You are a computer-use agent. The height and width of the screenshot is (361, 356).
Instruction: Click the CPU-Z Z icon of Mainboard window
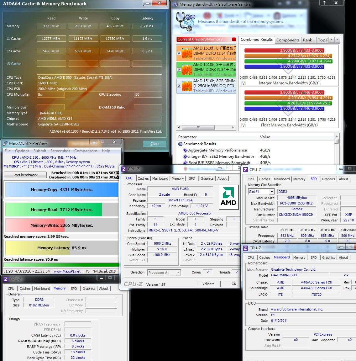pyautogui.click(x=245, y=248)
